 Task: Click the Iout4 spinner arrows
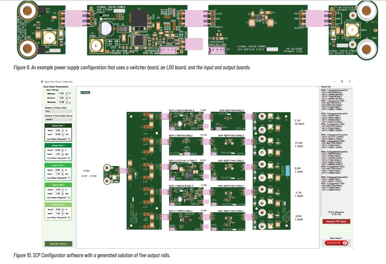point(63,194)
